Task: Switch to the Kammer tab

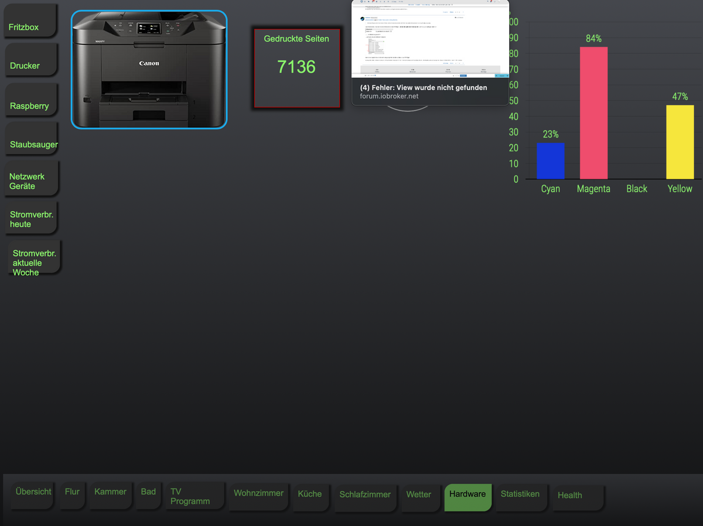Action: click(110, 494)
